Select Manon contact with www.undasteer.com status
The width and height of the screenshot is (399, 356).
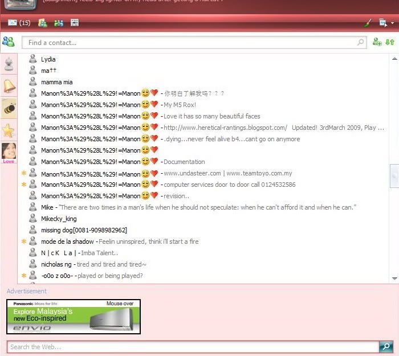(x=166, y=174)
